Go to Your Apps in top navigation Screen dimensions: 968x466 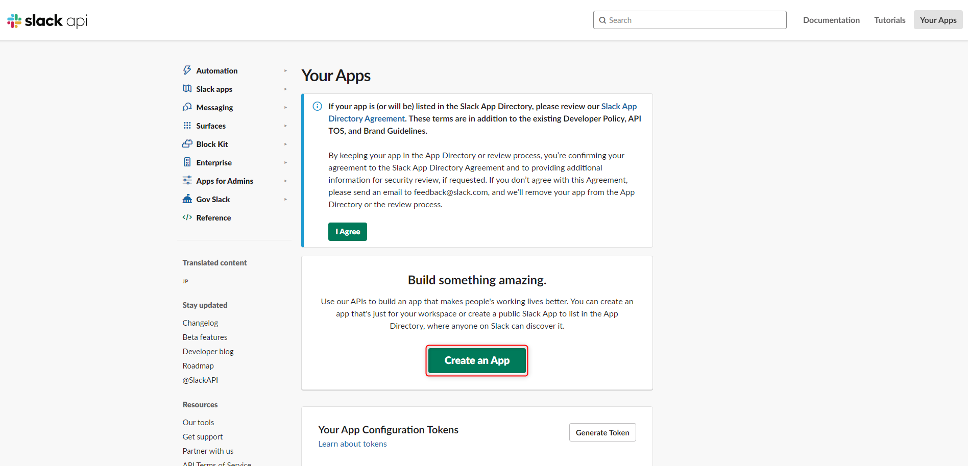tap(938, 20)
